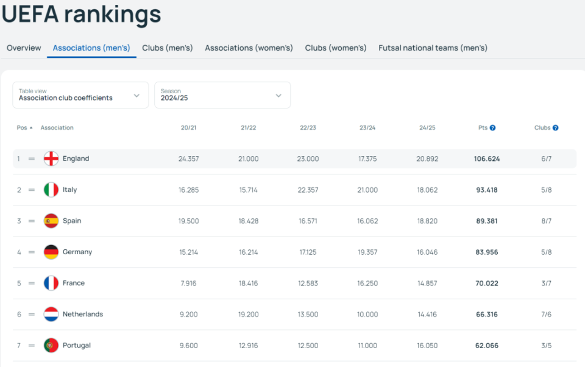Open the Germany association link

77,252
